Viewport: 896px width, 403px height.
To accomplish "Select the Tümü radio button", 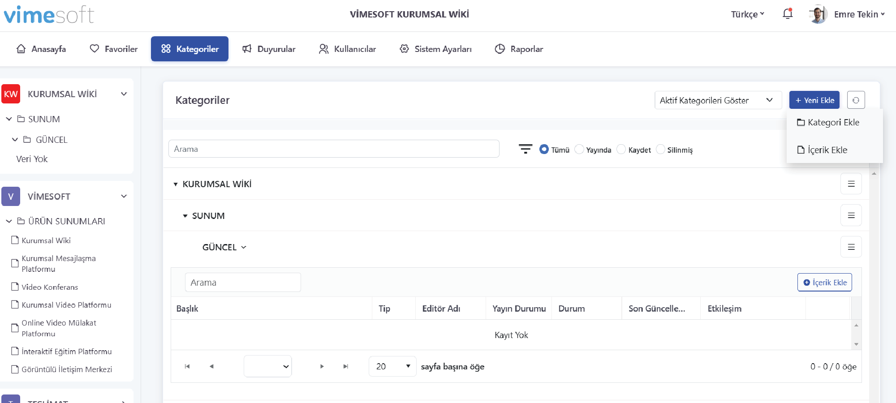I will tap(544, 149).
